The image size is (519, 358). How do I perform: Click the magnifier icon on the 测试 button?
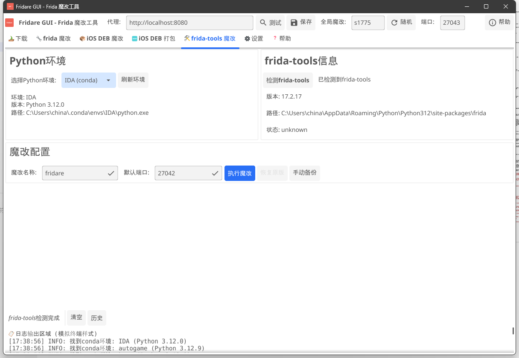pyautogui.click(x=262, y=23)
